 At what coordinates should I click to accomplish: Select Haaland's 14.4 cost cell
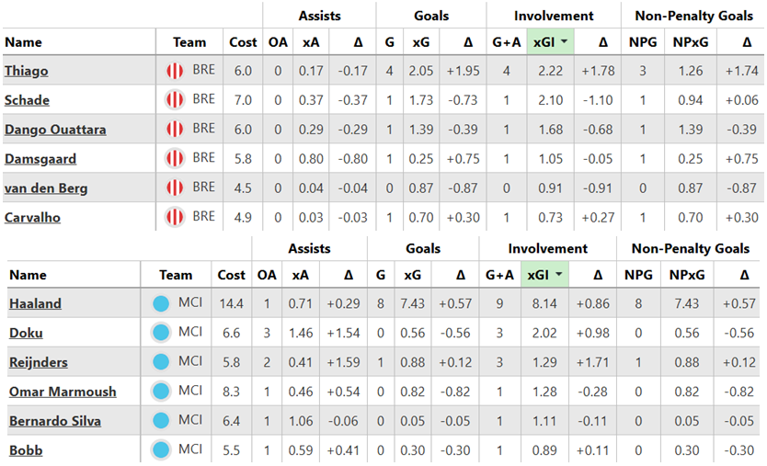point(231,303)
